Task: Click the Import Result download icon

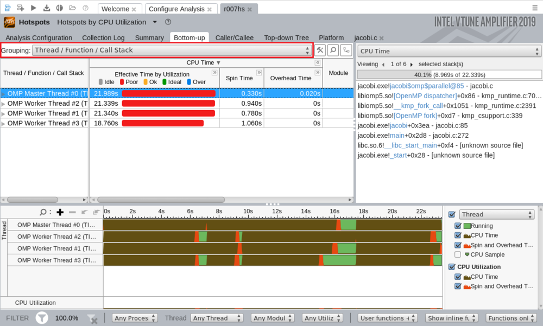Action: 46,8
